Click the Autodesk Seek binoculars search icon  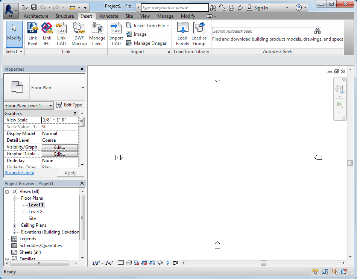click(x=318, y=31)
